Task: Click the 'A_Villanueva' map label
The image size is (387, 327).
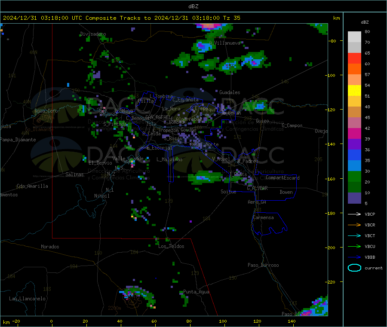Action: pyautogui.click(x=224, y=43)
